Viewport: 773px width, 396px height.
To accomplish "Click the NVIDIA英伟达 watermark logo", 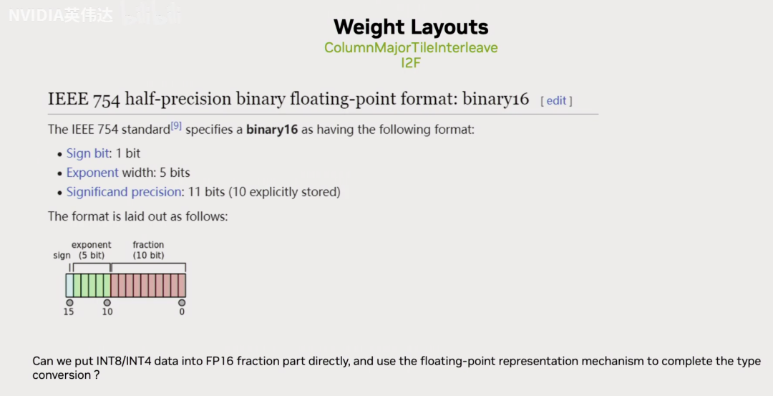I will [x=61, y=15].
